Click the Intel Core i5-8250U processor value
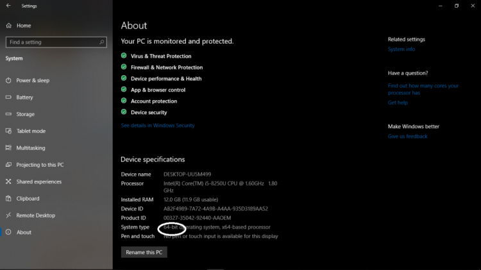This screenshot has width=481, height=270. [220, 187]
